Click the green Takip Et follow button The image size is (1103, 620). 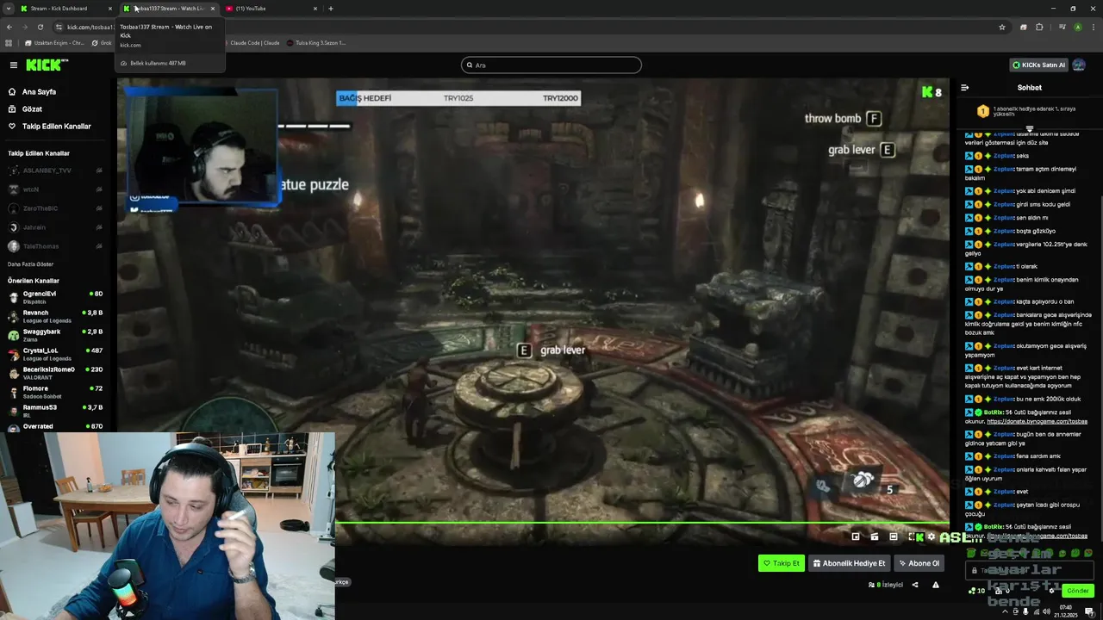(781, 563)
